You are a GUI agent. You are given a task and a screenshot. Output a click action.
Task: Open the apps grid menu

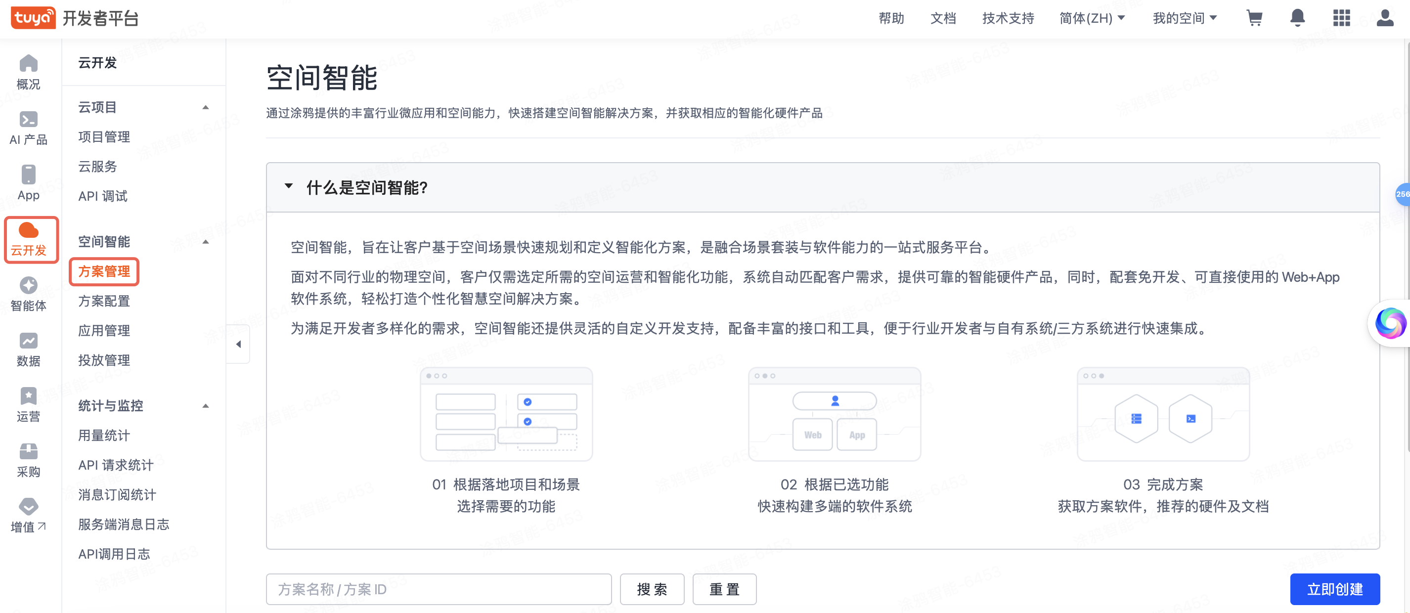[x=1341, y=18]
